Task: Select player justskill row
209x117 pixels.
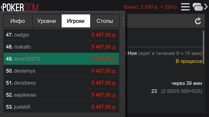Action: 61,107
